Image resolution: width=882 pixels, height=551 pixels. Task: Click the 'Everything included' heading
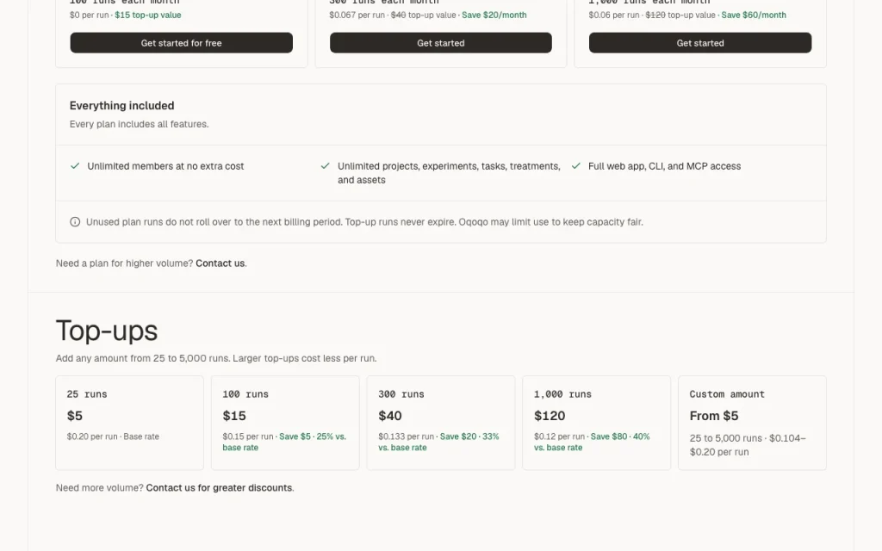click(x=122, y=106)
